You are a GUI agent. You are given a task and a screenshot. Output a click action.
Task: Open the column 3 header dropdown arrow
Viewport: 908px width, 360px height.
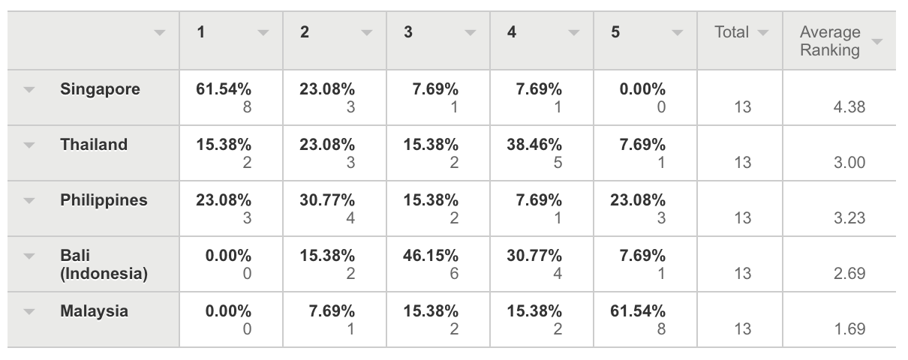pos(470,33)
